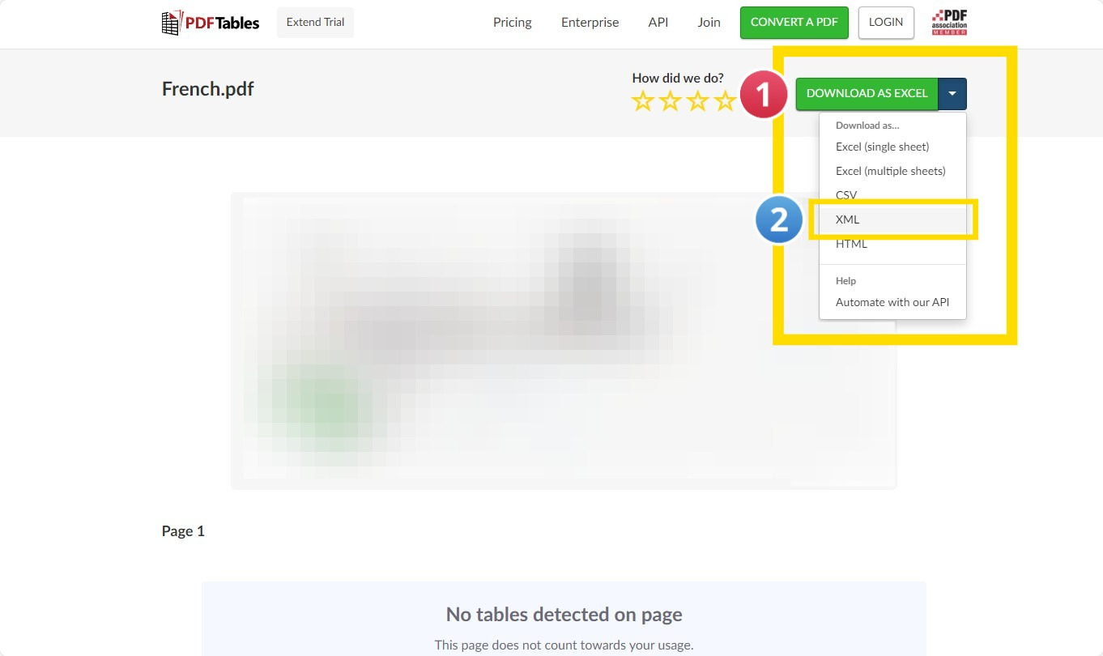
Task: Click the PDFTables logo
Action: (211, 23)
